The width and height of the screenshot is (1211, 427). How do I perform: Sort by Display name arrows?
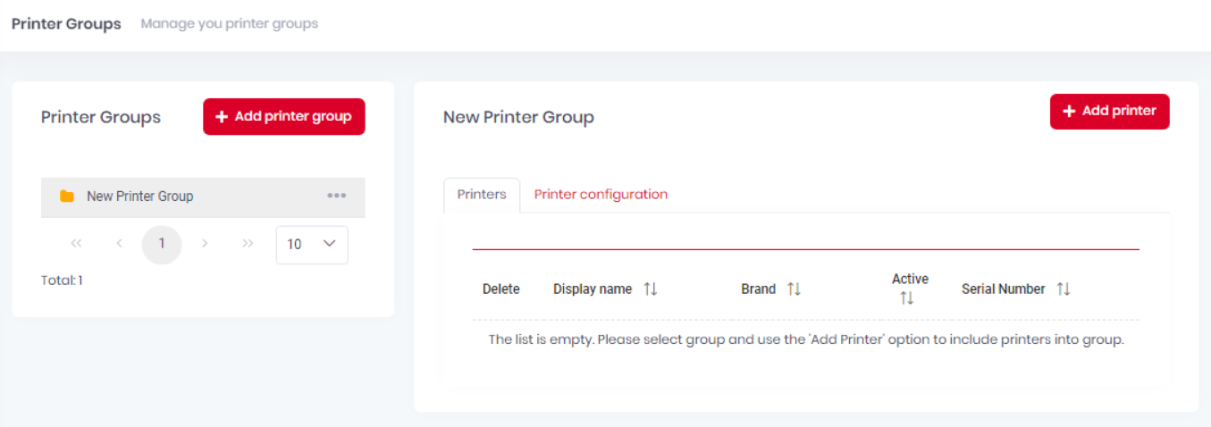(x=651, y=289)
